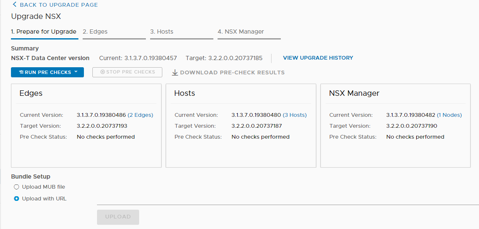Click the back chevron arrow icon

(14, 5)
